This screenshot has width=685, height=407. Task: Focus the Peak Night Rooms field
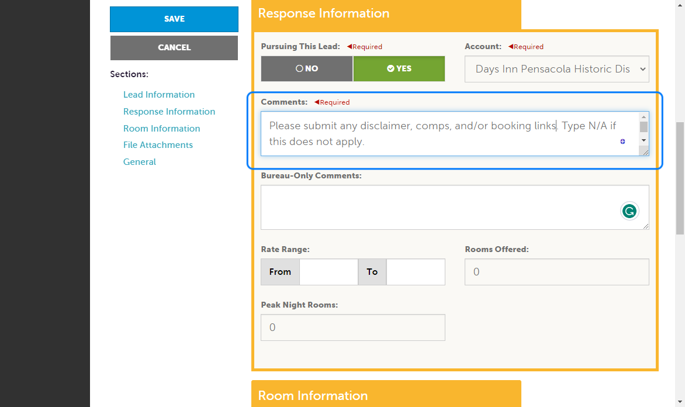(x=353, y=327)
